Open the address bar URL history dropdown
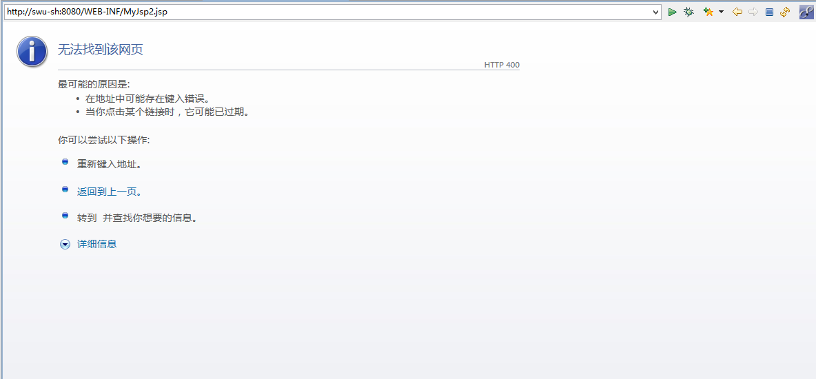This screenshot has width=816, height=379. pos(655,12)
